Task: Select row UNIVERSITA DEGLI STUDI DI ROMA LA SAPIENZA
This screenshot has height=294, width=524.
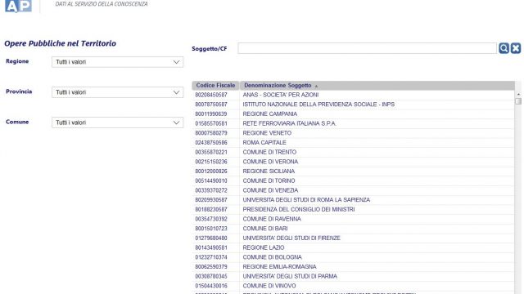Action: point(353,200)
